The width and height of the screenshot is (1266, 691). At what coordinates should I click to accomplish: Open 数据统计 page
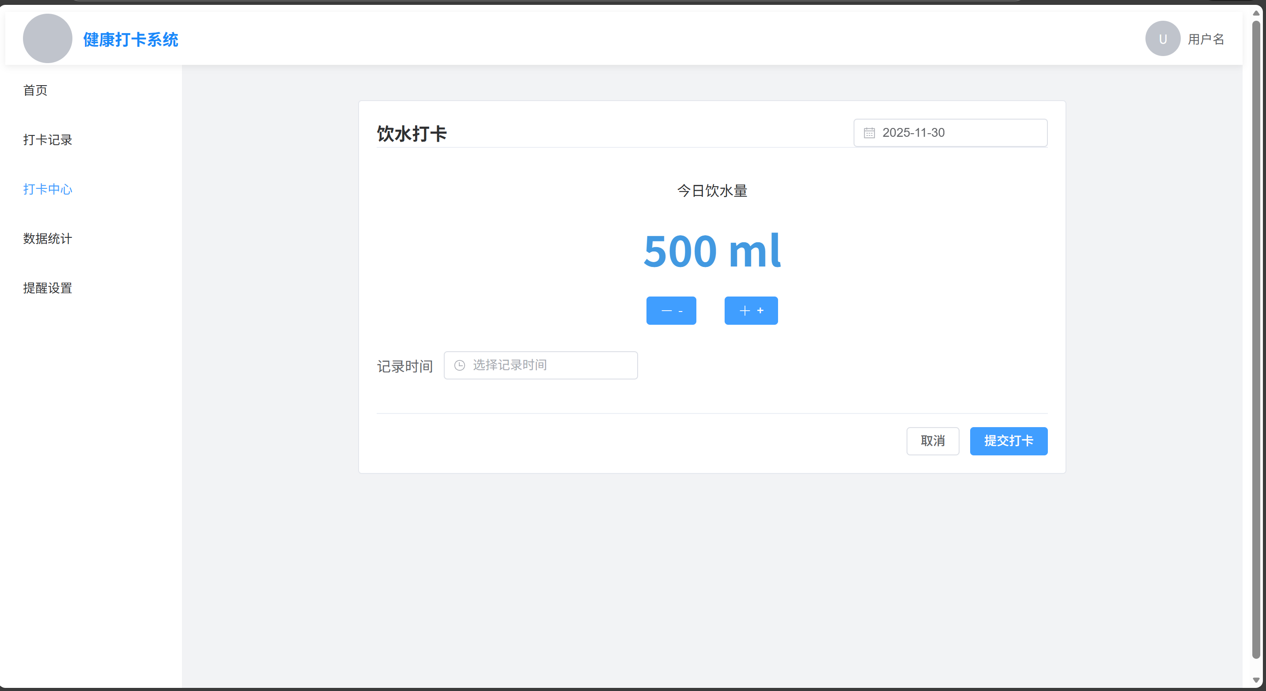[48, 239]
